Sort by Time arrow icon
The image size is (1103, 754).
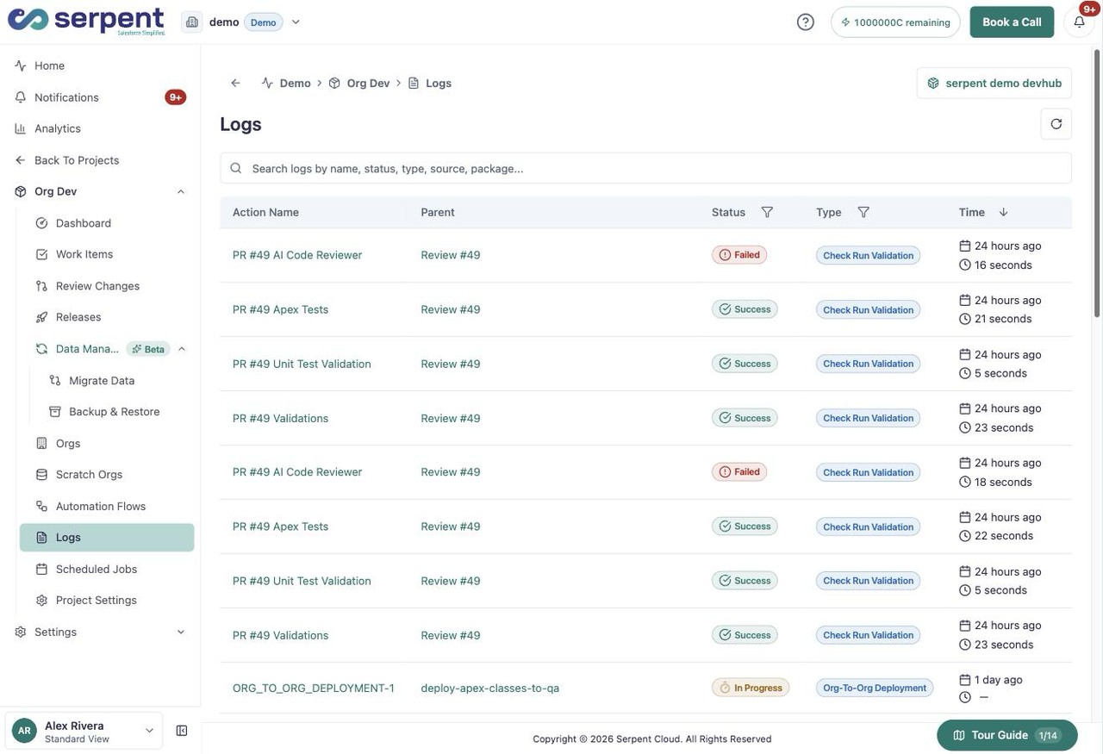click(x=1003, y=212)
